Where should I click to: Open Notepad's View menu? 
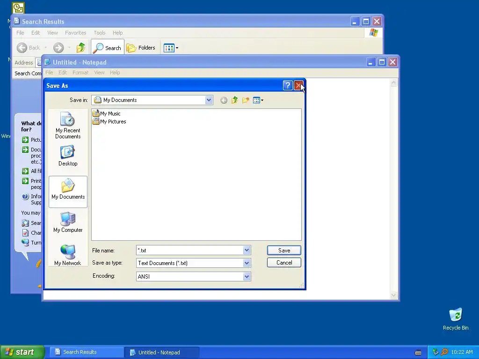[x=99, y=72]
